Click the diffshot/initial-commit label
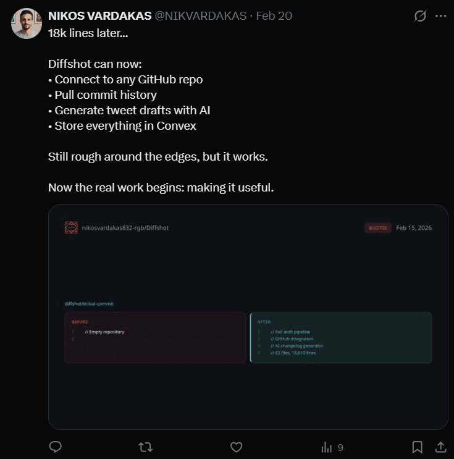The image size is (454, 459). (89, 304)
